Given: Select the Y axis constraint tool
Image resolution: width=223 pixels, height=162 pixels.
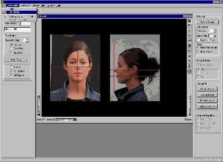Looking at the screenshot, I should point(189,61).
